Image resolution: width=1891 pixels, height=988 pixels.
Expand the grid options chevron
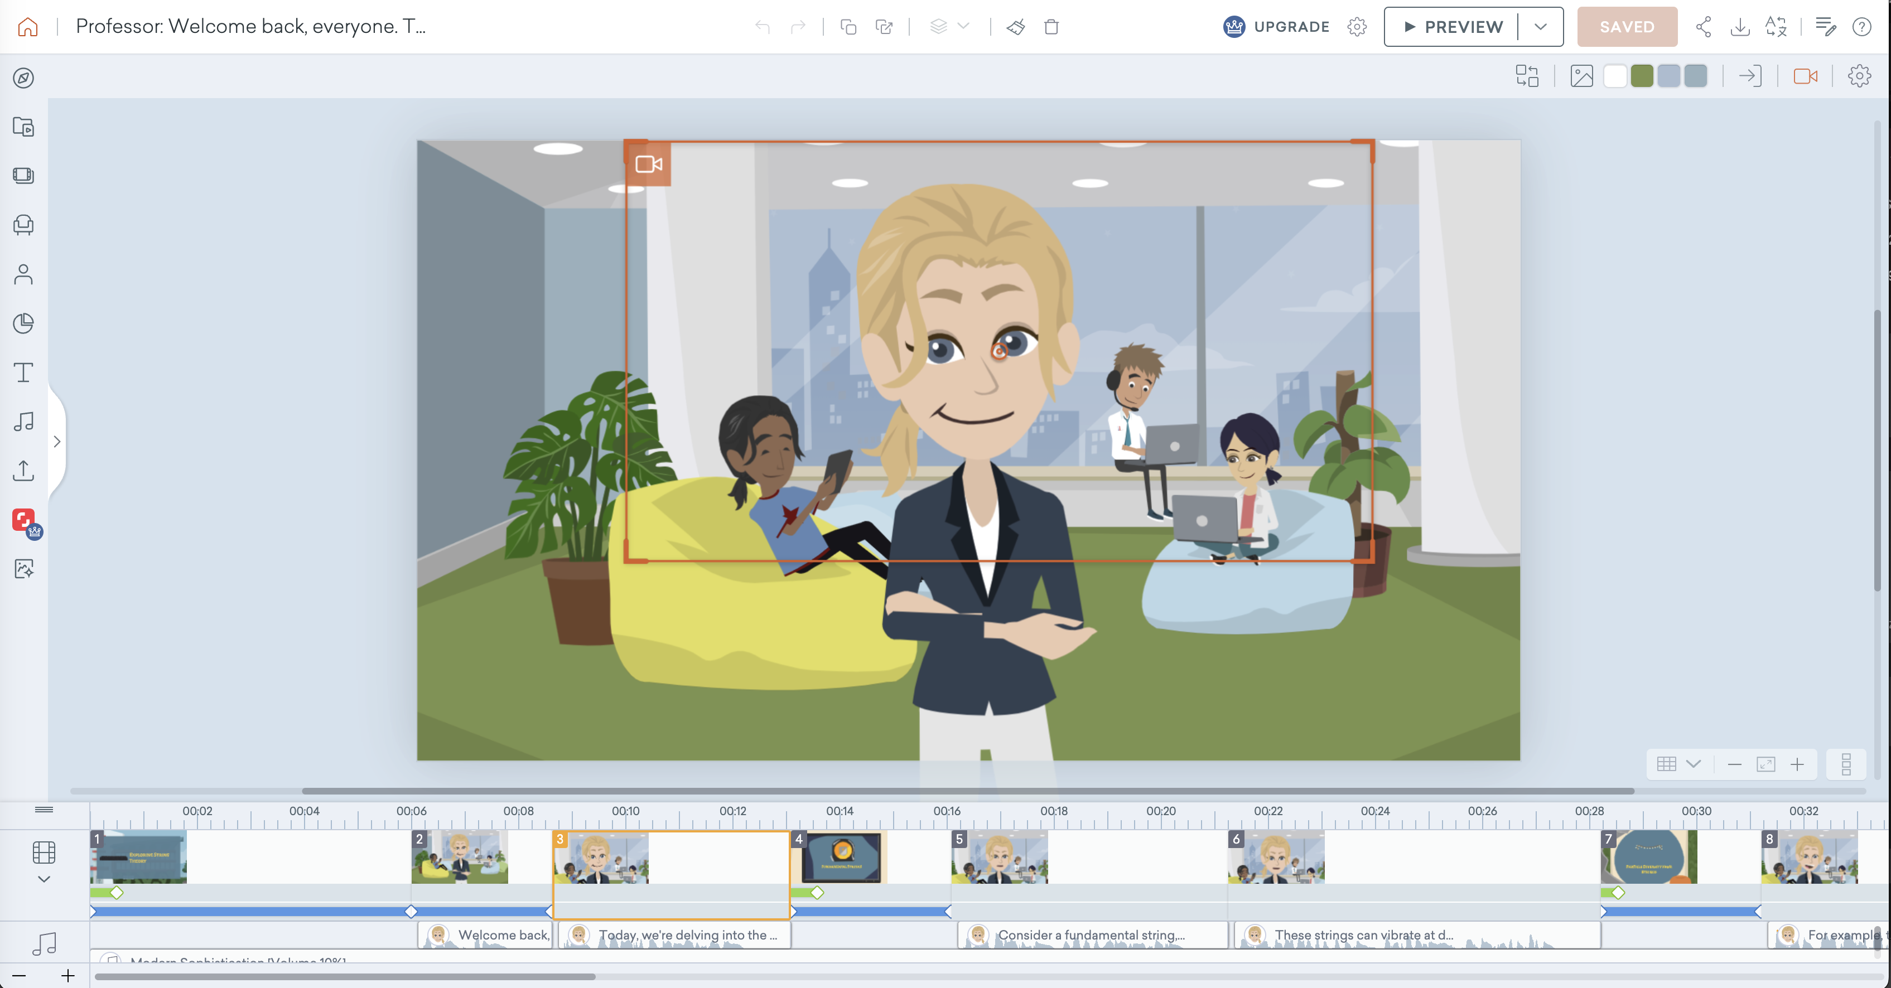1694,764
